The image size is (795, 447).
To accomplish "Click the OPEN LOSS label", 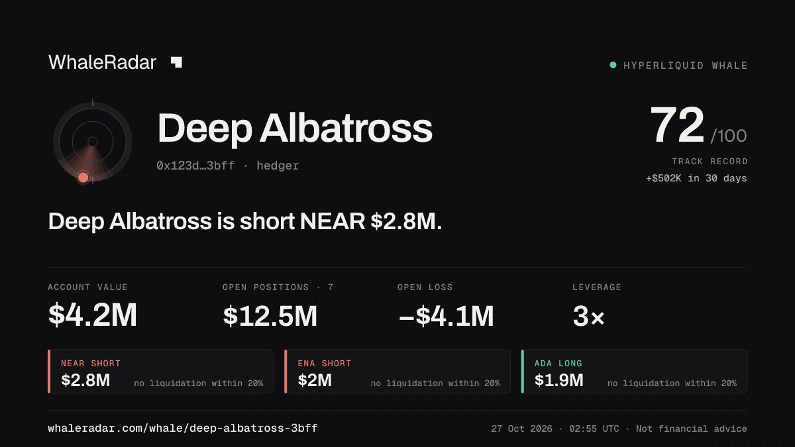I will (x=425, y=287).
